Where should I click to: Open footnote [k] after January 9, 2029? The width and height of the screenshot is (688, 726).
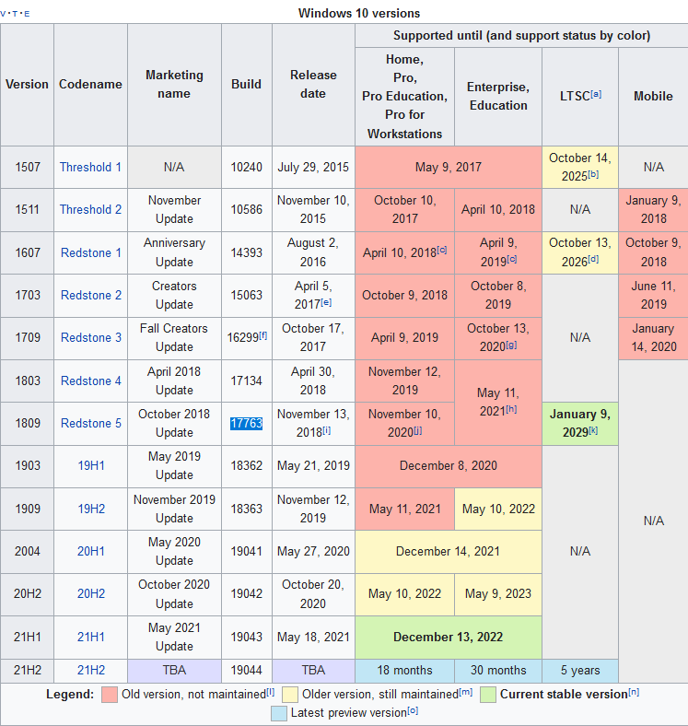[x=593, y=430]
